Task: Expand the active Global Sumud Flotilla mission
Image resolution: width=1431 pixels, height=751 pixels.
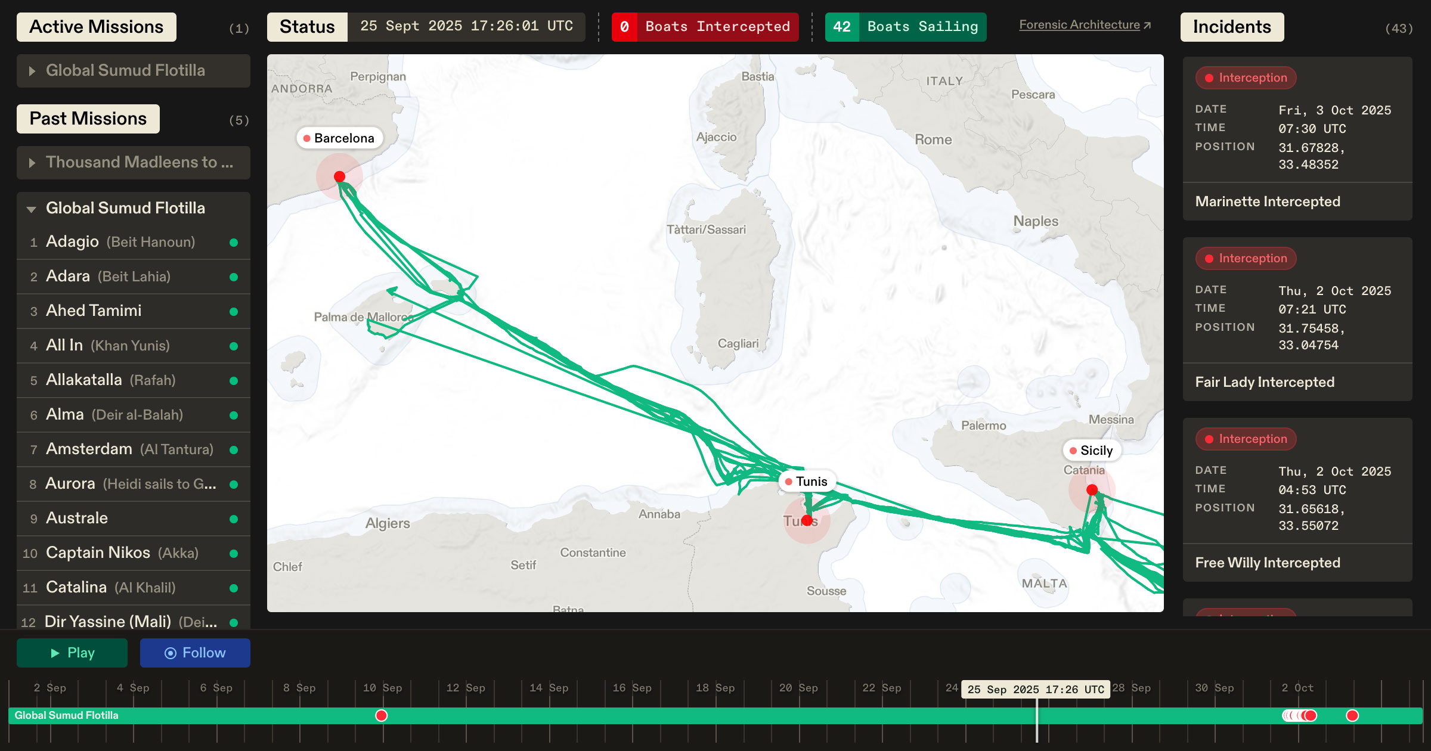Action: tap(134, 71)
